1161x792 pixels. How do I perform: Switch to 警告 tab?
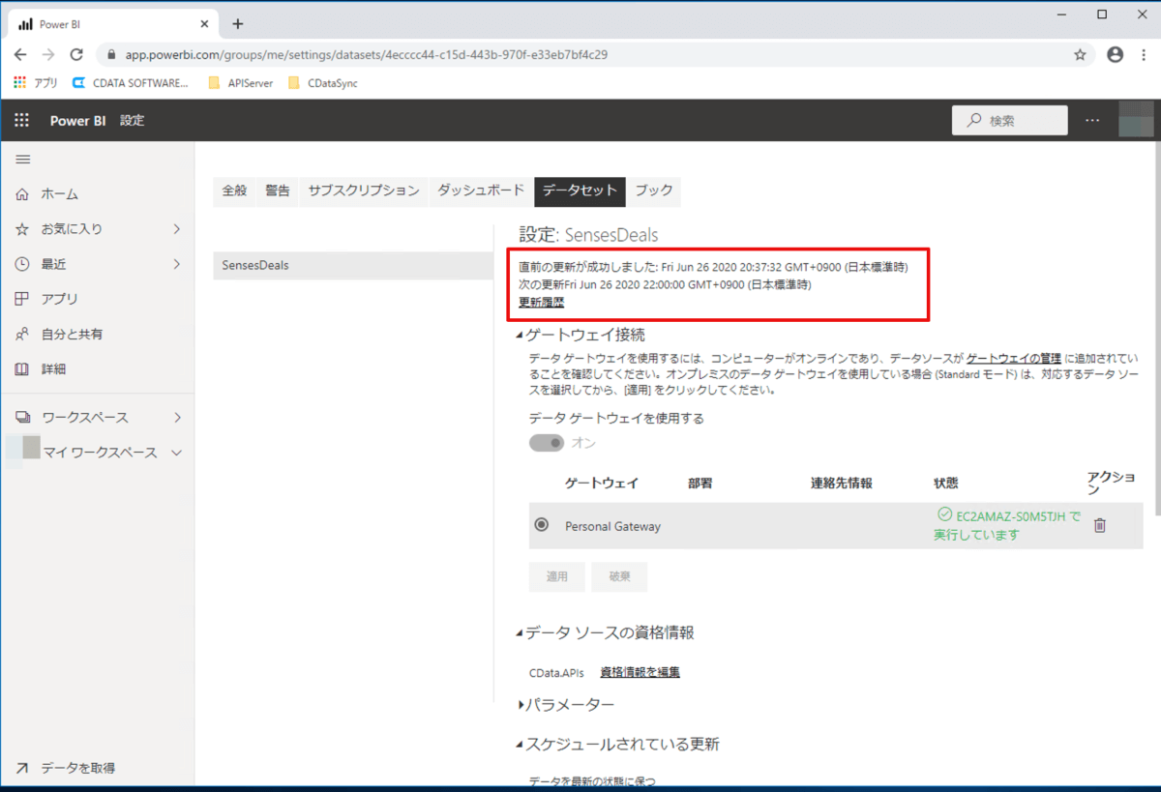278,191
